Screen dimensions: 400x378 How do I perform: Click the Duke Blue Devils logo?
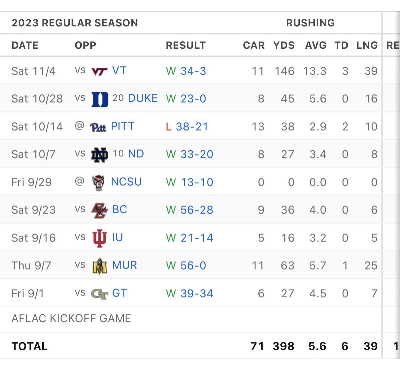[x=100, y=99]
